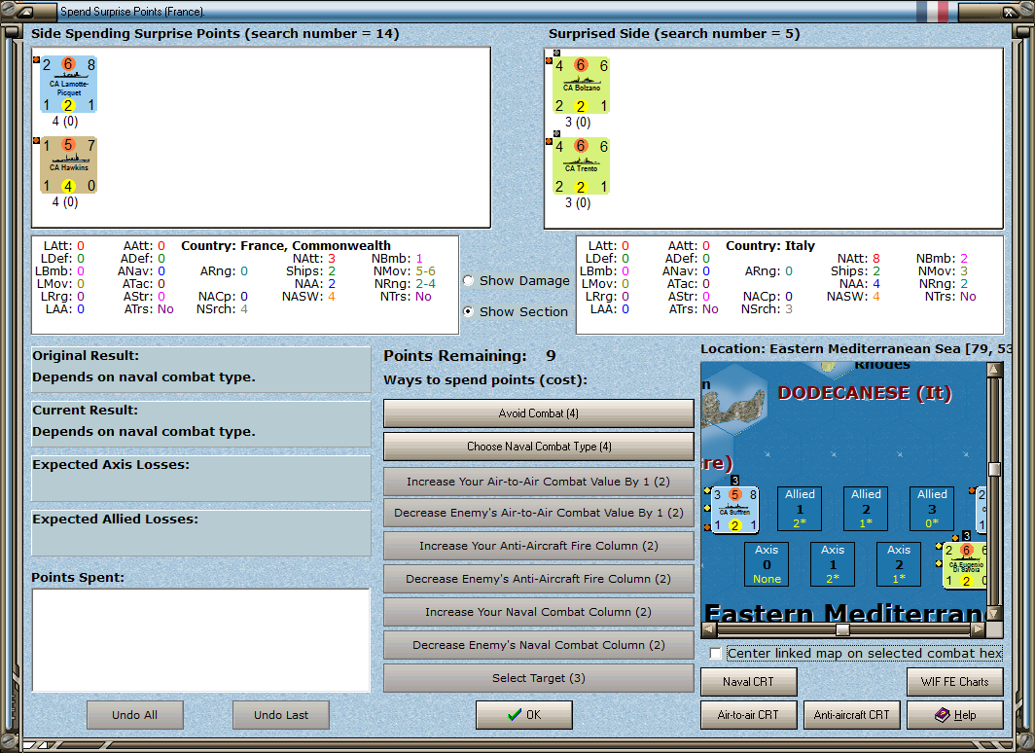Viewport: 1035px width, 753px height.
Task: Click Increase Your Anti-Aircraft Fire Column
Action: (x=539, y=546)
